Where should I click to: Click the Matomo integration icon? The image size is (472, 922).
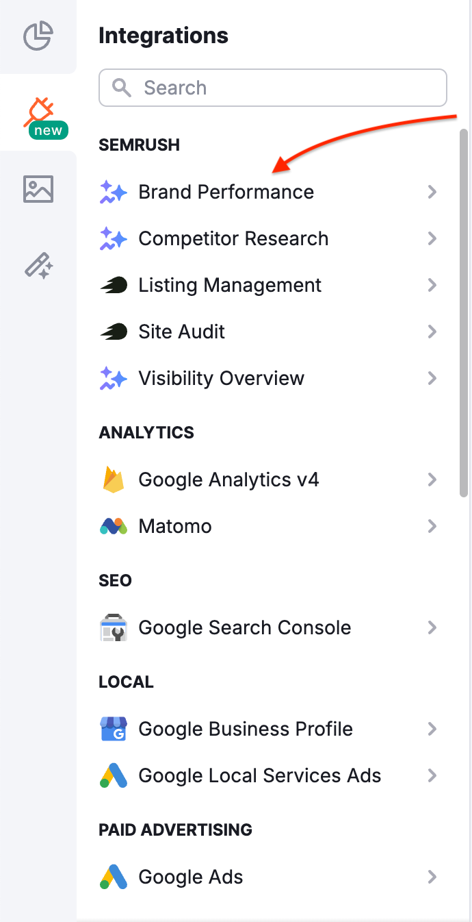coord(113,526)
